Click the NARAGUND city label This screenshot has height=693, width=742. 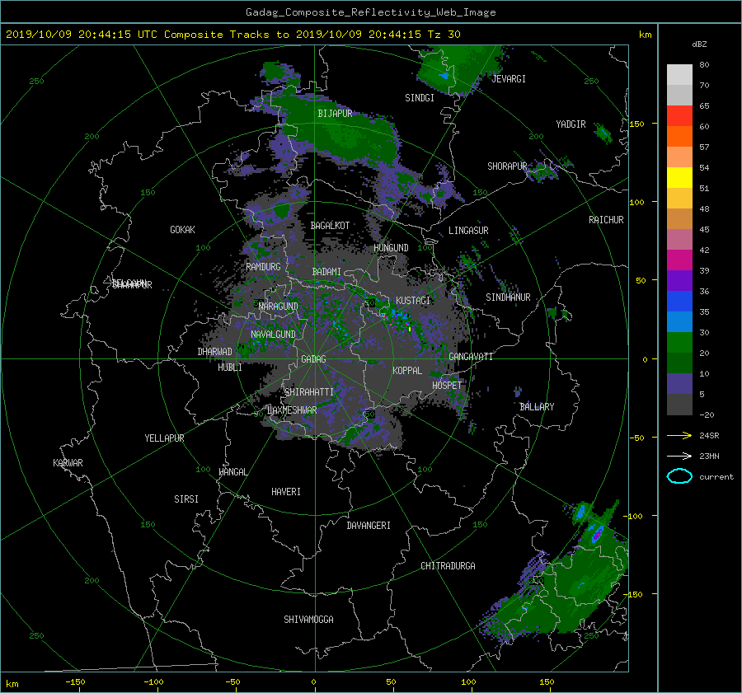(279, 306)
